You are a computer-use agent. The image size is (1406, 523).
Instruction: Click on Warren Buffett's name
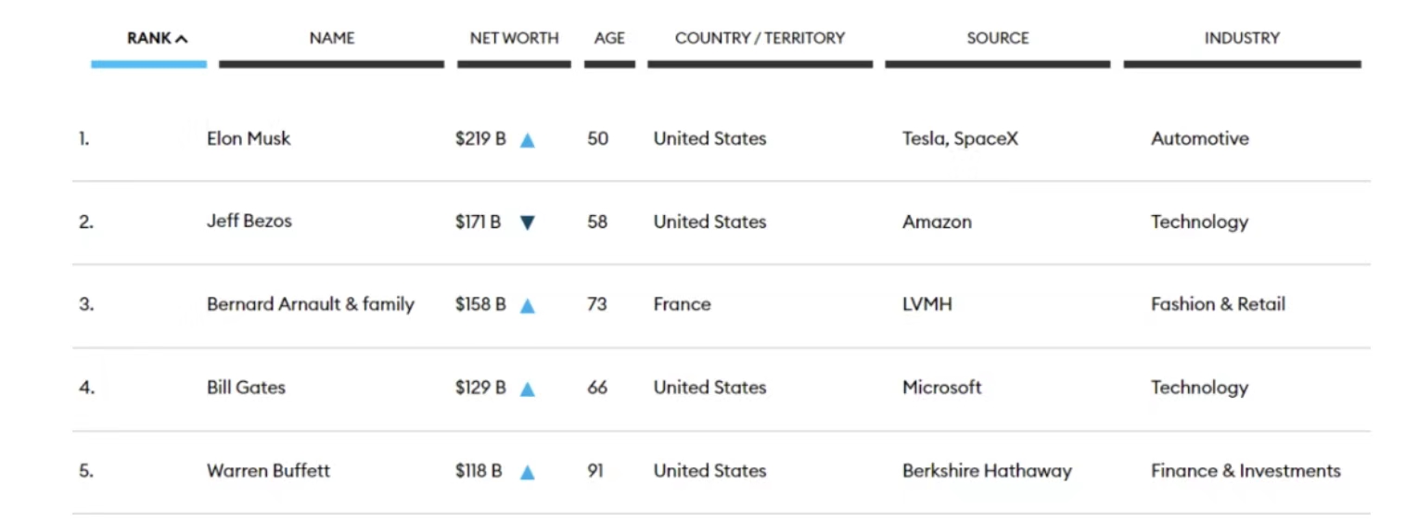point(268,470)
